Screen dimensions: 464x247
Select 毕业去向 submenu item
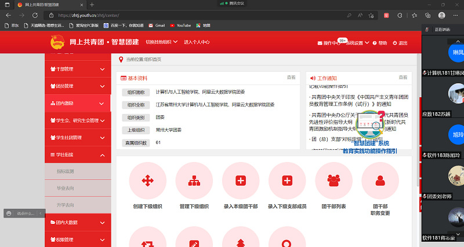coord(78,188)
